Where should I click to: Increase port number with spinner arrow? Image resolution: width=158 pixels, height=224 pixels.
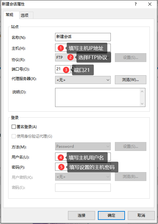pos(73,67)
